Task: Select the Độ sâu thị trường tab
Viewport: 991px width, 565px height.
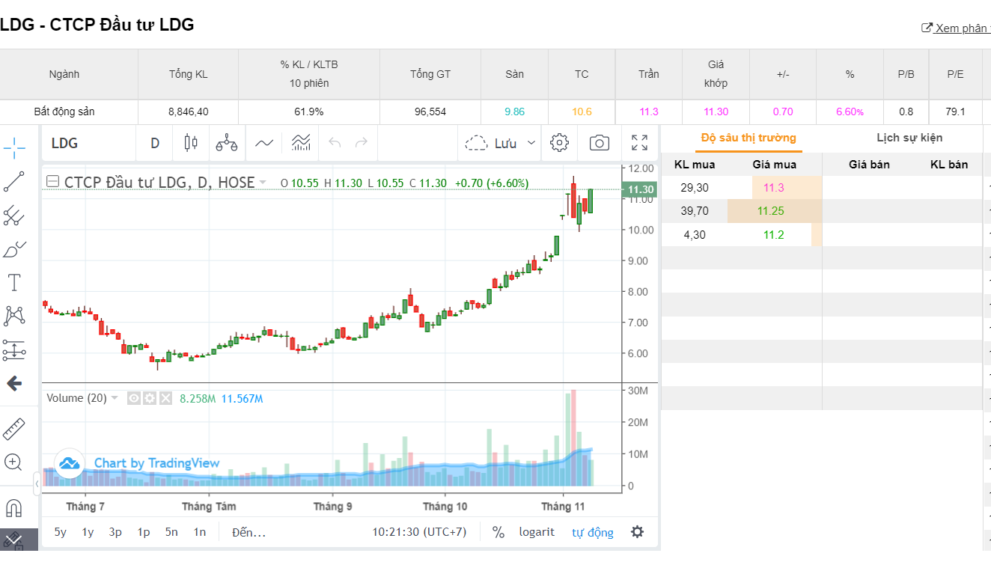Action: (x=748, y=138)
